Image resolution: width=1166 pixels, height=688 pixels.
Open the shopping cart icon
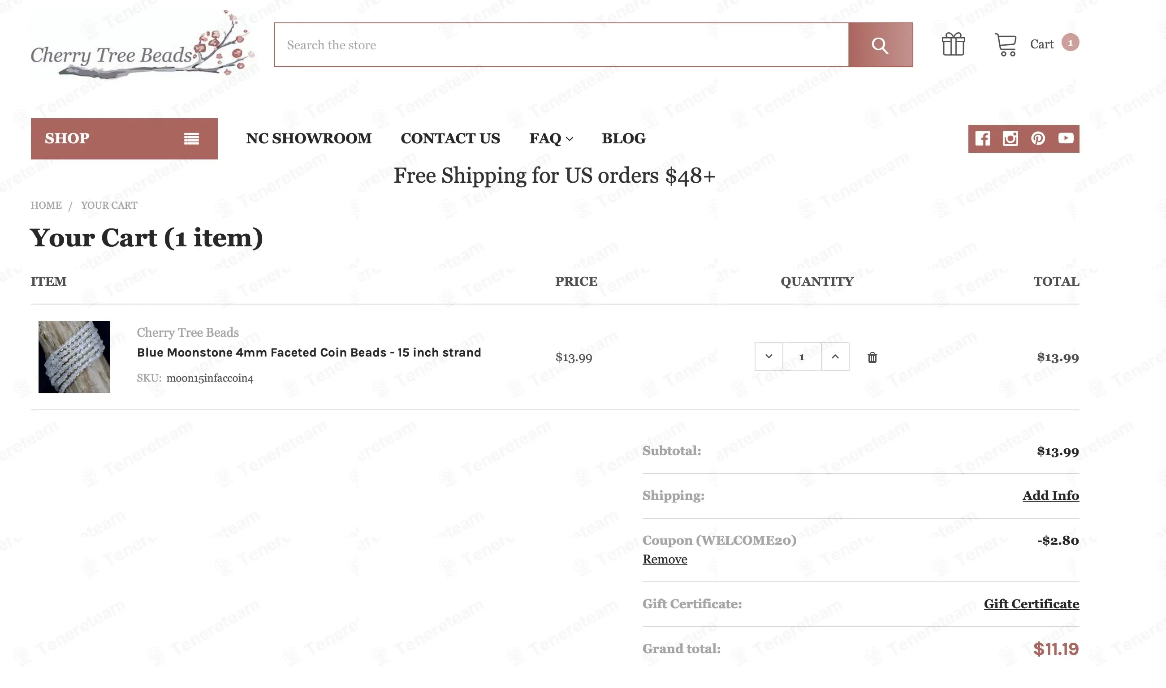point(1006,45)
